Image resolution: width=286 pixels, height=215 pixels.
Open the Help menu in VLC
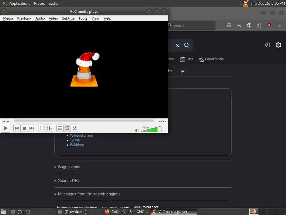[107, 18]
